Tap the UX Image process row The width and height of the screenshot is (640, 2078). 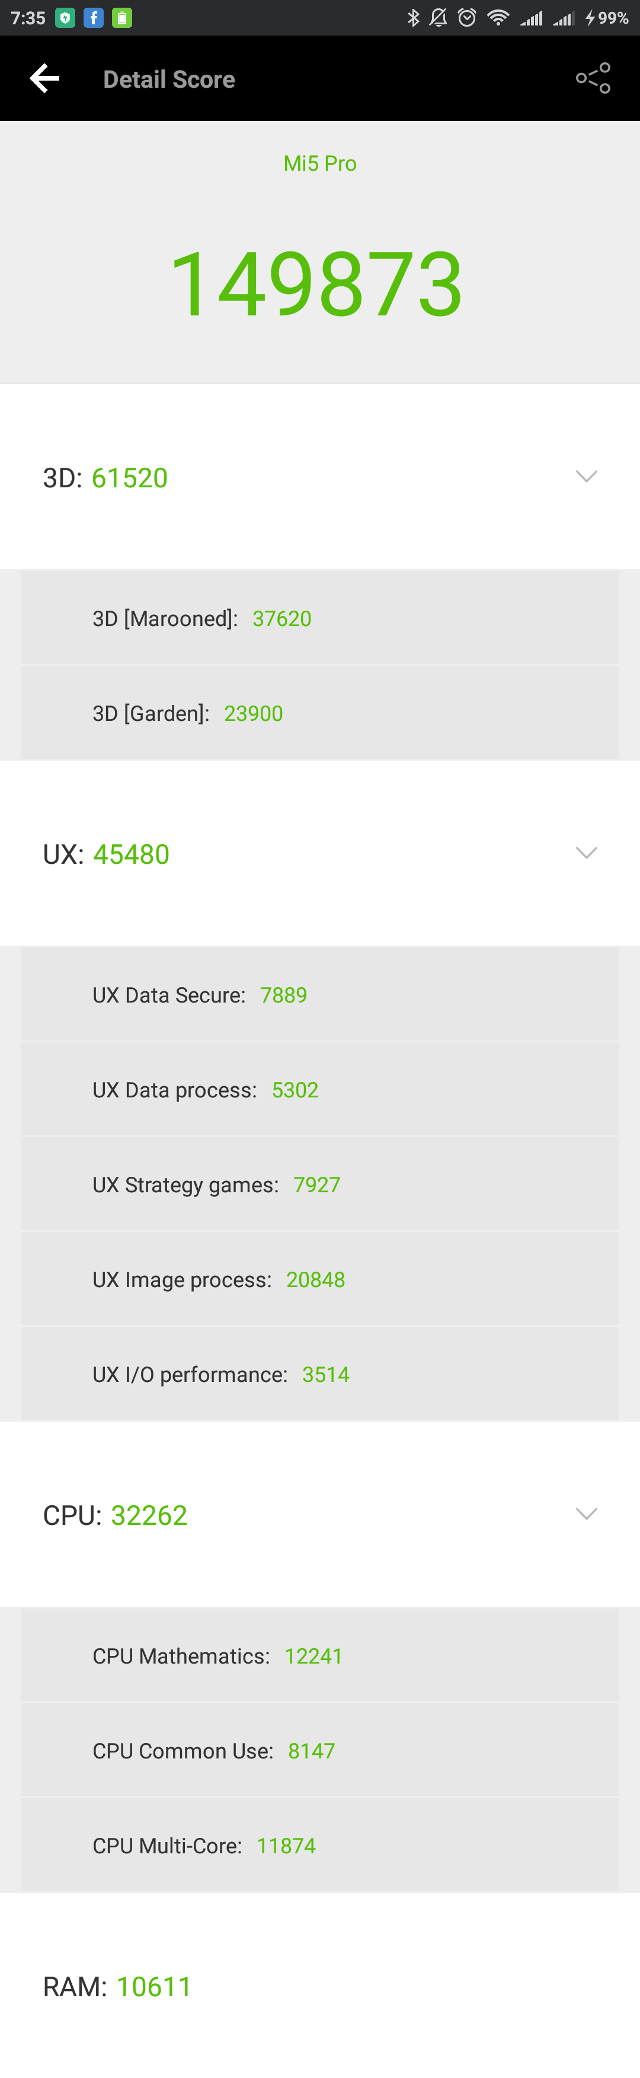tap(320, 1279)
